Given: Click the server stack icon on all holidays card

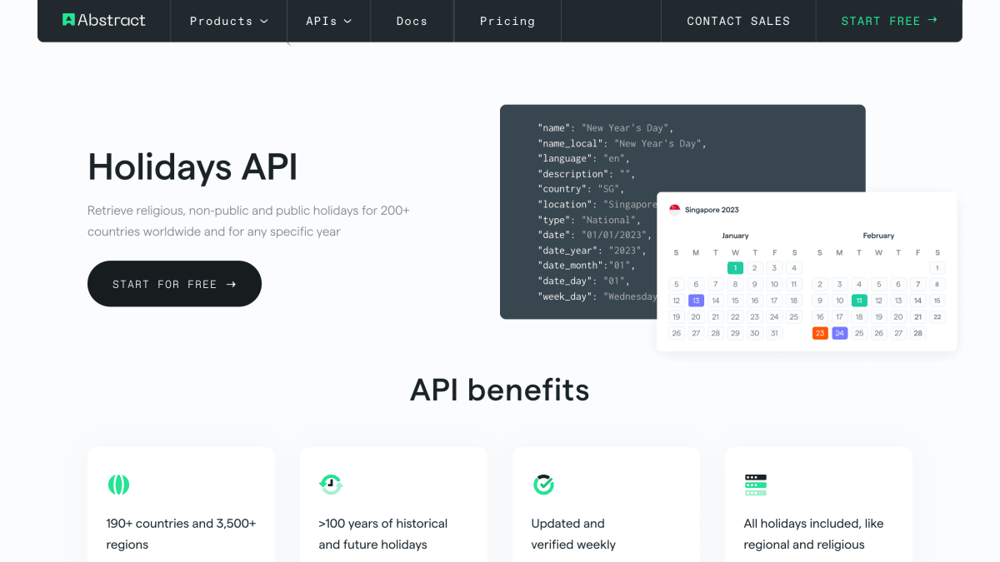Looking at the screenshot, I should tap(756, 485).
